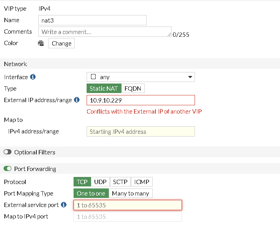Set Port Mapping Type to One to one
Viewport: 280px width, 228px height.
coord(91,194)
